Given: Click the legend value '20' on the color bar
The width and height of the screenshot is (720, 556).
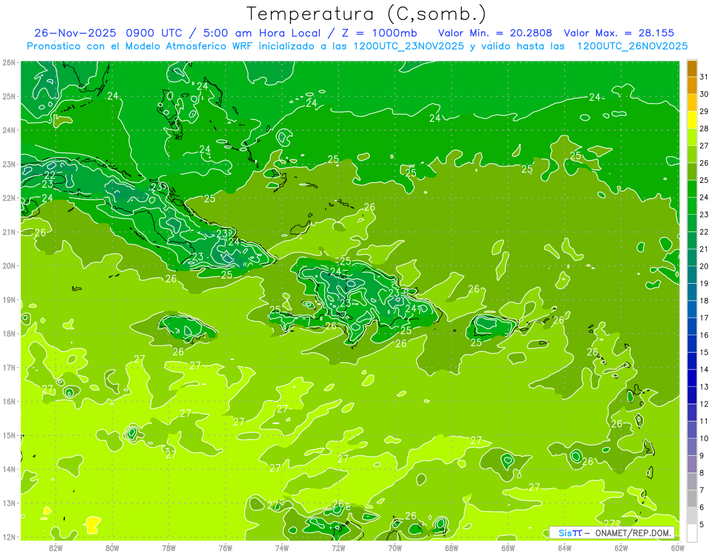Looking at the screenshot, I should (704, 266).
